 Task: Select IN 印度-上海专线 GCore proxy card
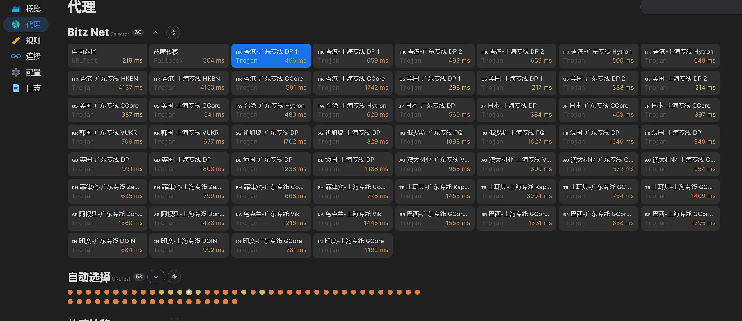(x=353, y=245)
